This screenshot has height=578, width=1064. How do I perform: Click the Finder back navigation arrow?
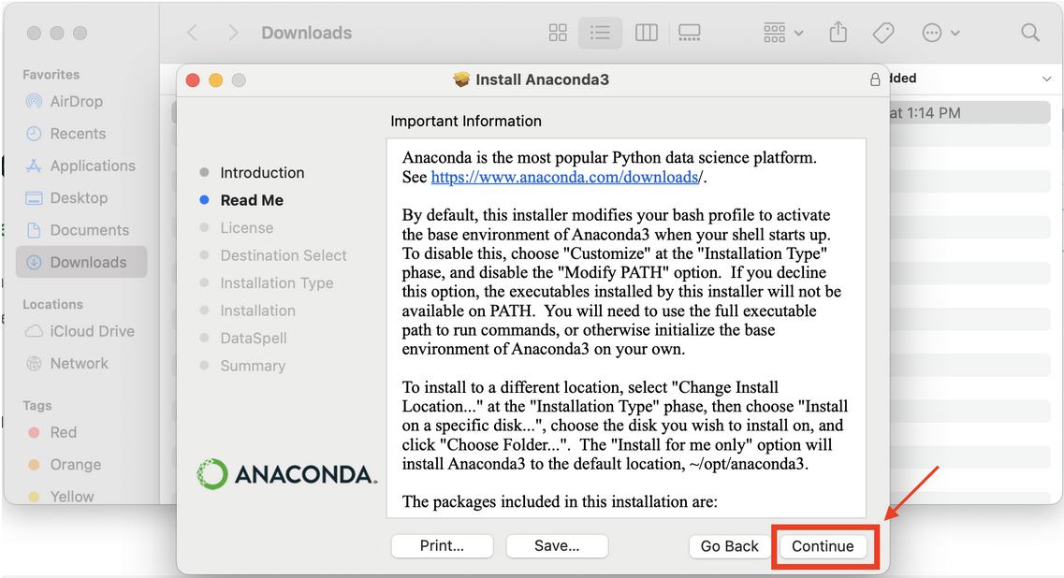point(192,33)
